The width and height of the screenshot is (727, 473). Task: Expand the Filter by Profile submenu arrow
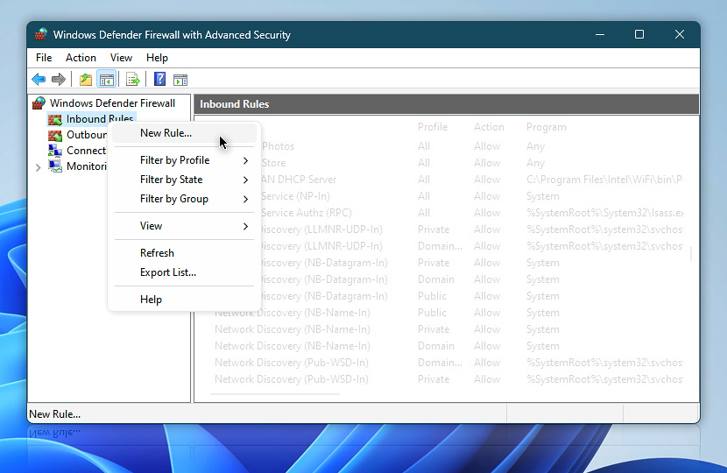(x=245, y=160)
